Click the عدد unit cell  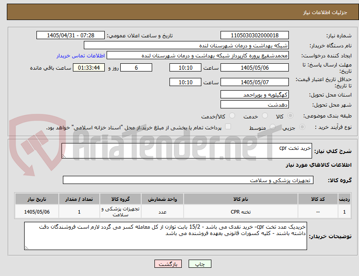(x=162, y=212)
